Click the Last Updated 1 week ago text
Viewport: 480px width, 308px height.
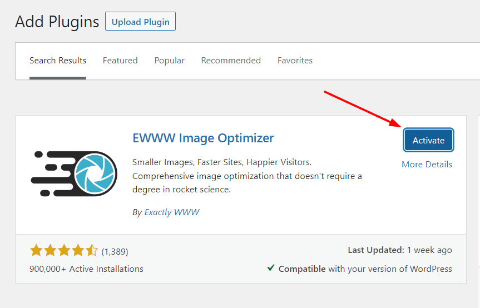(x=400, y=250)
